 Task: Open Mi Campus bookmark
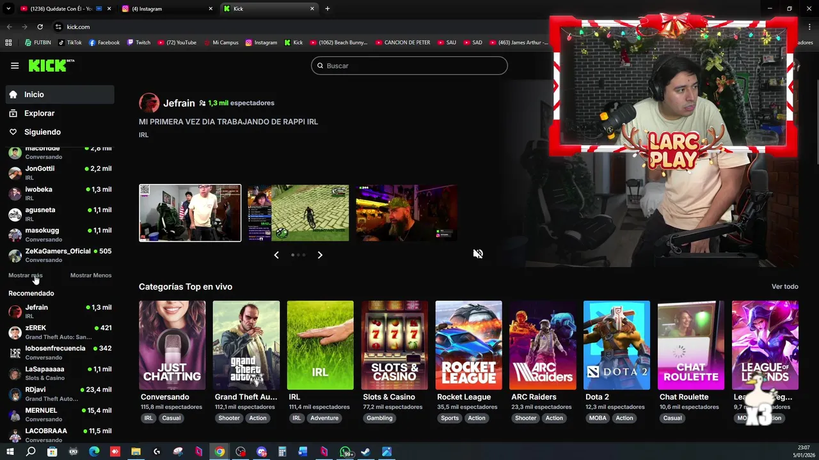coord(221,43)
